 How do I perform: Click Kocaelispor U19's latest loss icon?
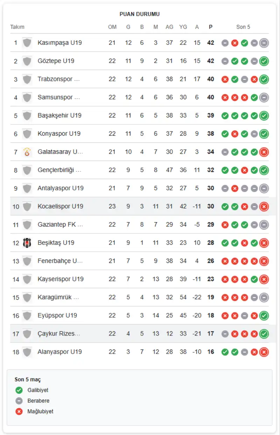pos(264,206)
